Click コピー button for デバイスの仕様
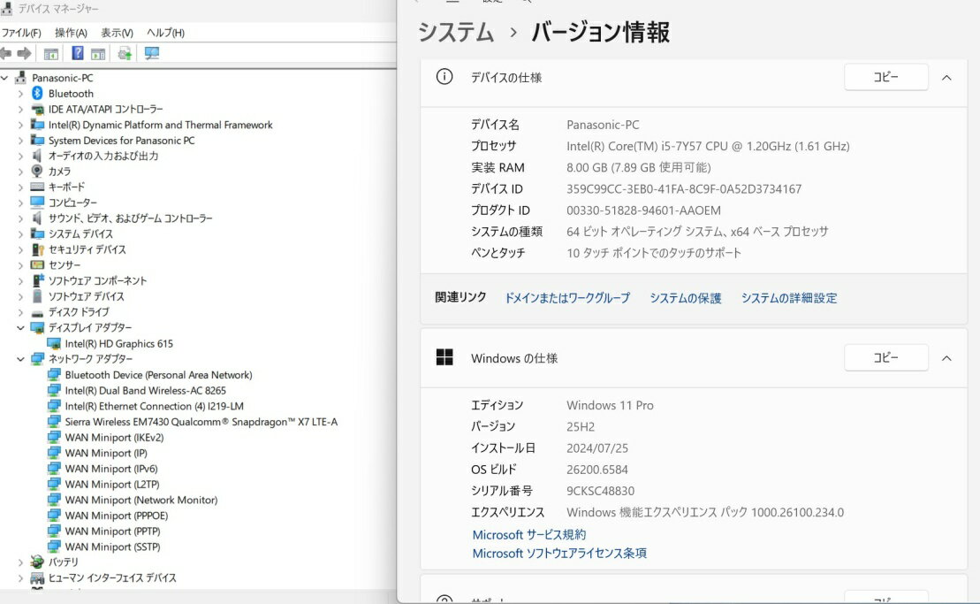The image size is (980, 604). click(x=885, y=78)
